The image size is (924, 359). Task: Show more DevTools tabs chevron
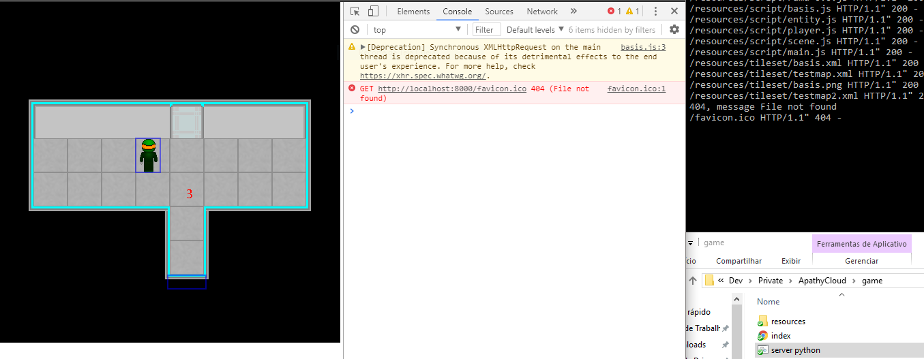(573, 11)
